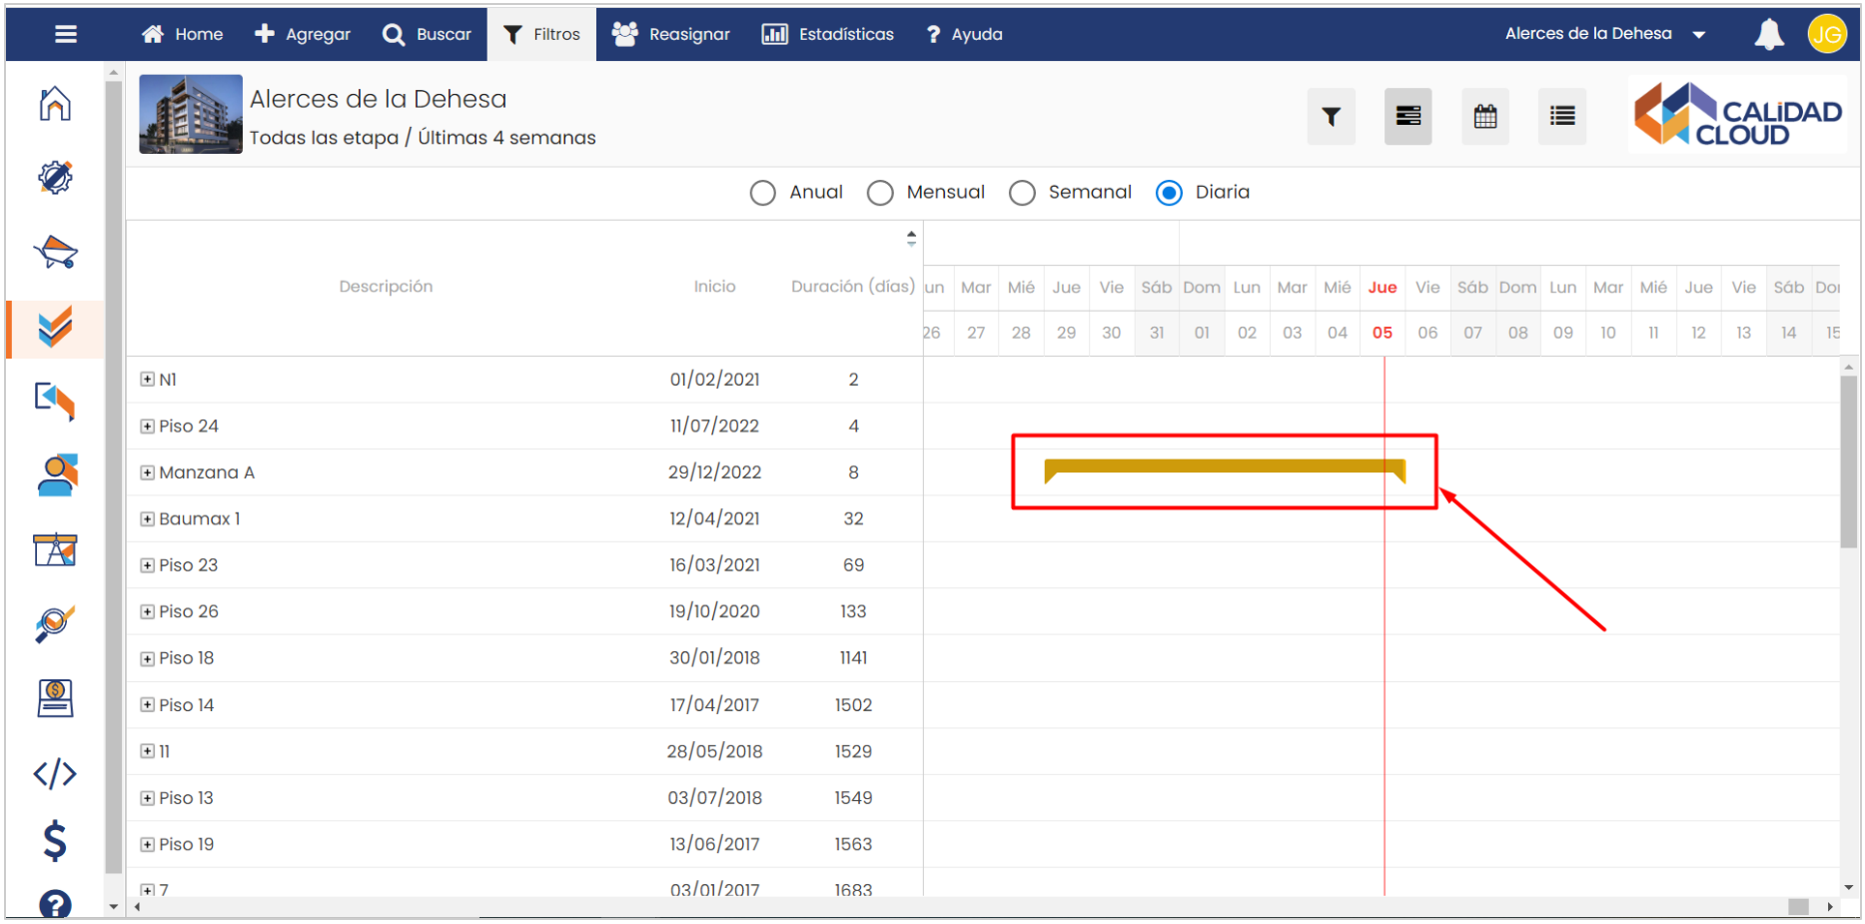Open the Alerces de la Dehesa project dropdown
Screen dimensions: 1865x924
coord(1604,34)
